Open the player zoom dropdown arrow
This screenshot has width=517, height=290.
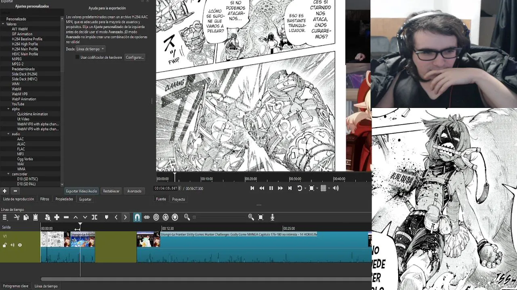click(317, 188)
